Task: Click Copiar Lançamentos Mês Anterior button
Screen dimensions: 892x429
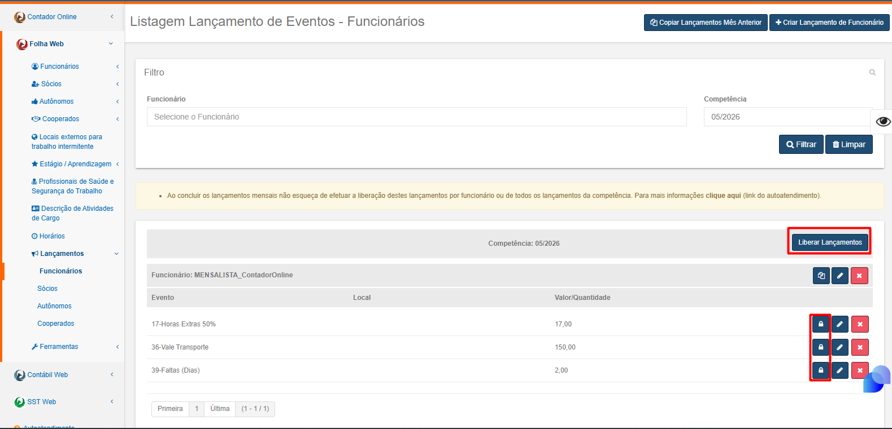Action: click(x=706, y=23)
